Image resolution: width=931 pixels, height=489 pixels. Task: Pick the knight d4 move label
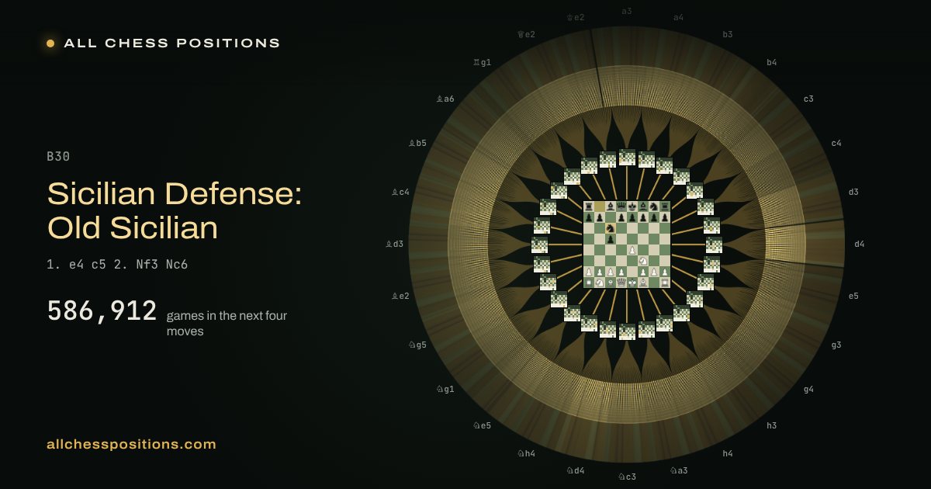tap(575, 470)
